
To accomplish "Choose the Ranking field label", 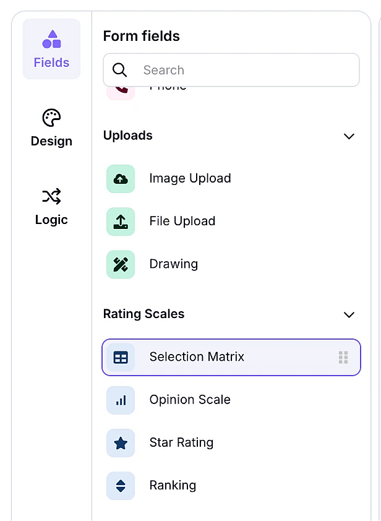I will (173, 486).
